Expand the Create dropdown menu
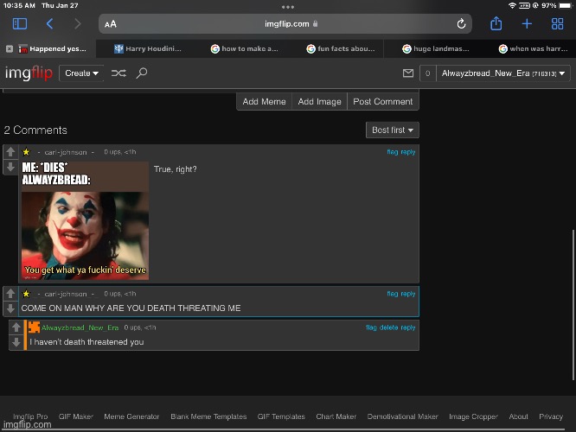Image resolution: width=576 pixels, height=432 pixels. [81, 73]
